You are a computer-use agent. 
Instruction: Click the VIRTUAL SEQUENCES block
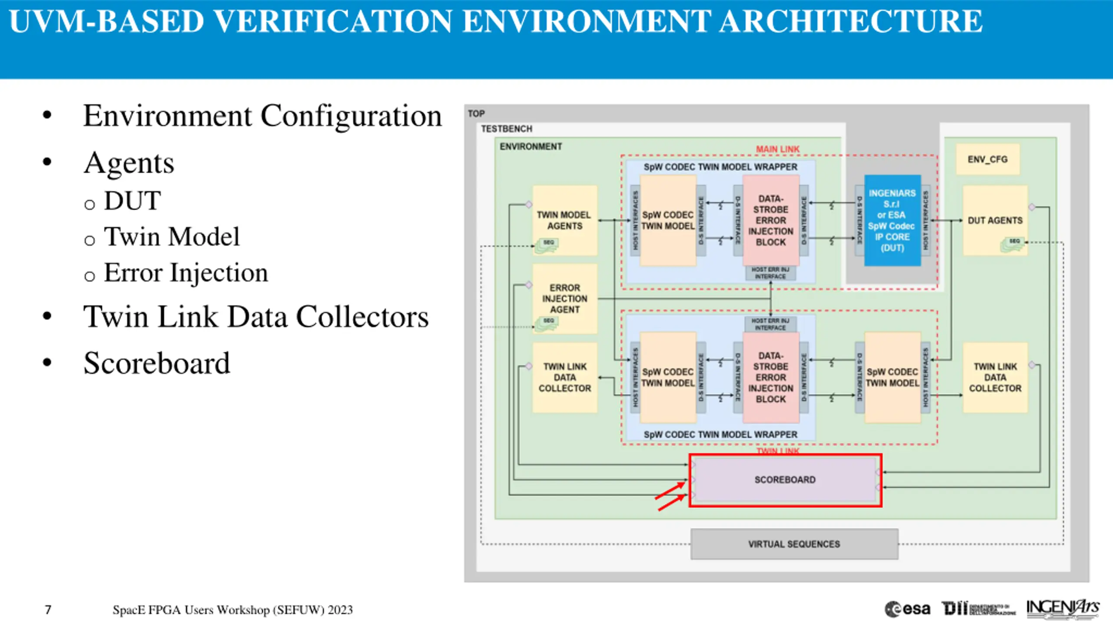pos(794,544)
